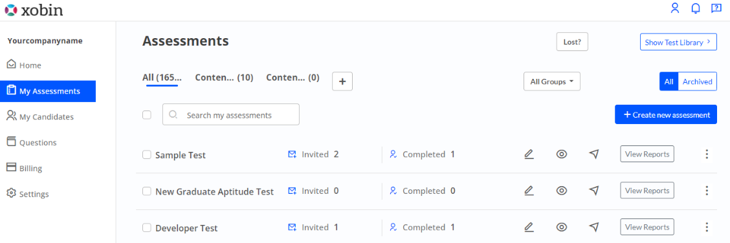Viewport: 730px width, 243px height.
Task: Open the notifications bell
Action: [696, 8]
